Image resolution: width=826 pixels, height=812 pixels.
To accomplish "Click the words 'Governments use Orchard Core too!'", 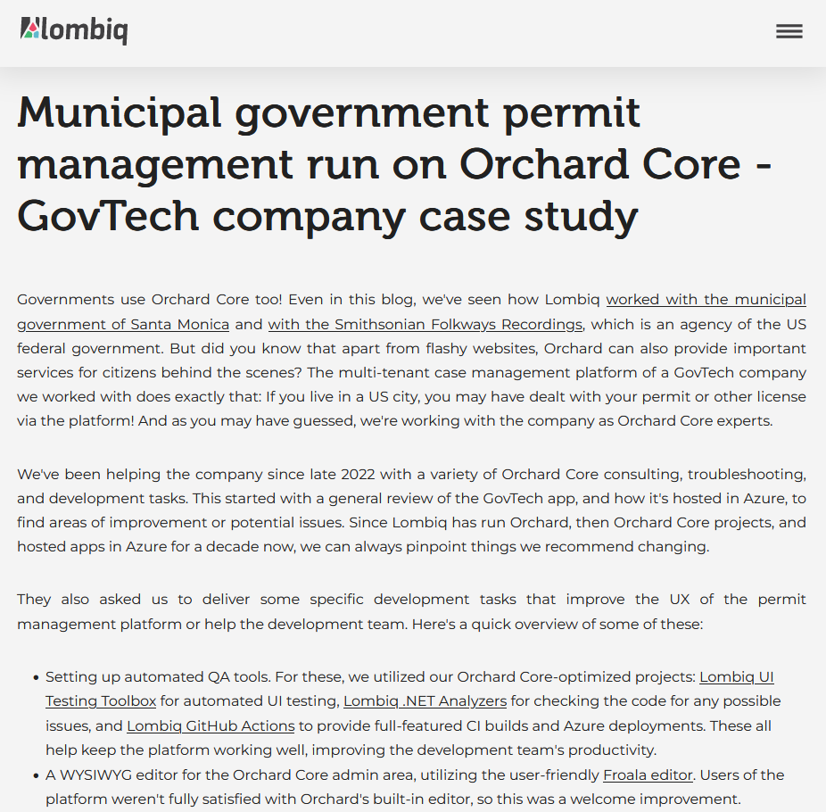I will [150, 299].
